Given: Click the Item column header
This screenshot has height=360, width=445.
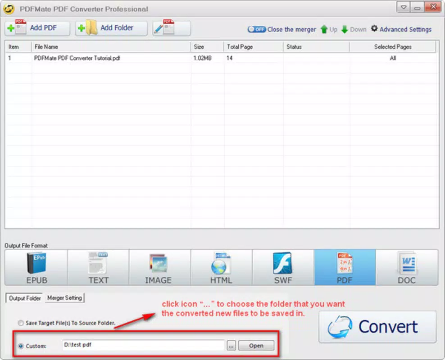Looking at the screenshot, I should coord(18,47).
